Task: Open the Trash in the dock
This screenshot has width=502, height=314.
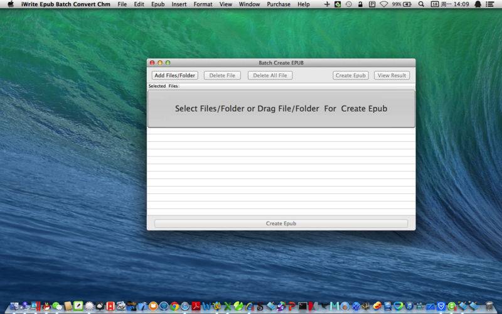Action: [x=489, y=306]
